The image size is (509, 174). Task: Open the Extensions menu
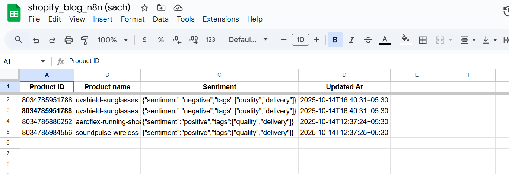point(221,19)
